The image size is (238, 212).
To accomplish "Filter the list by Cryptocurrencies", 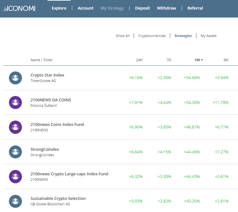I will tap(152, 36).
